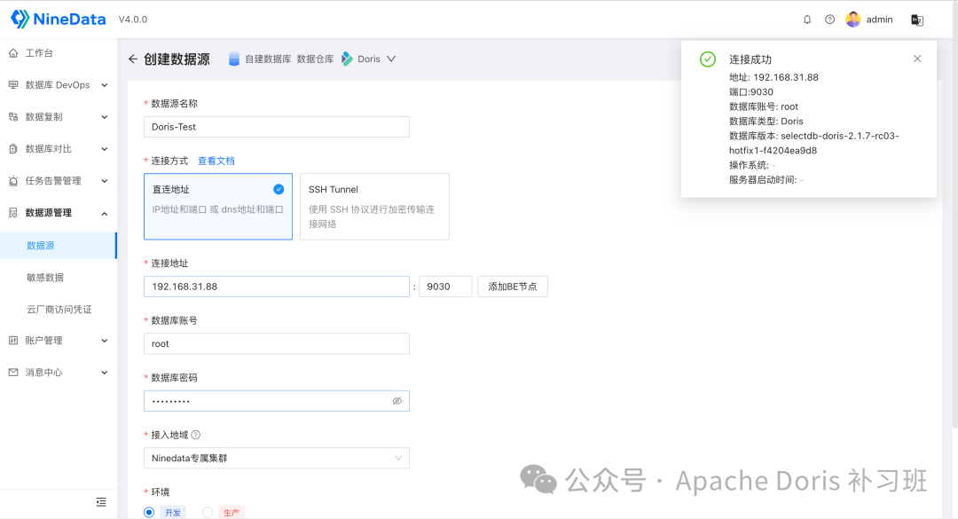Focus the 数据源名称 field with Doris-Test

[276, 127]
